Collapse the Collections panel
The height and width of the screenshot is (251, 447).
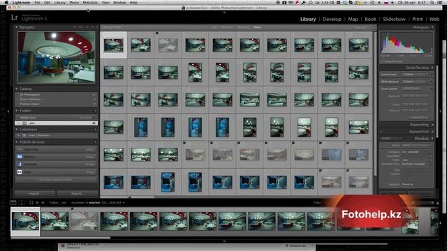pyautogui.click(x=16, y=130)
